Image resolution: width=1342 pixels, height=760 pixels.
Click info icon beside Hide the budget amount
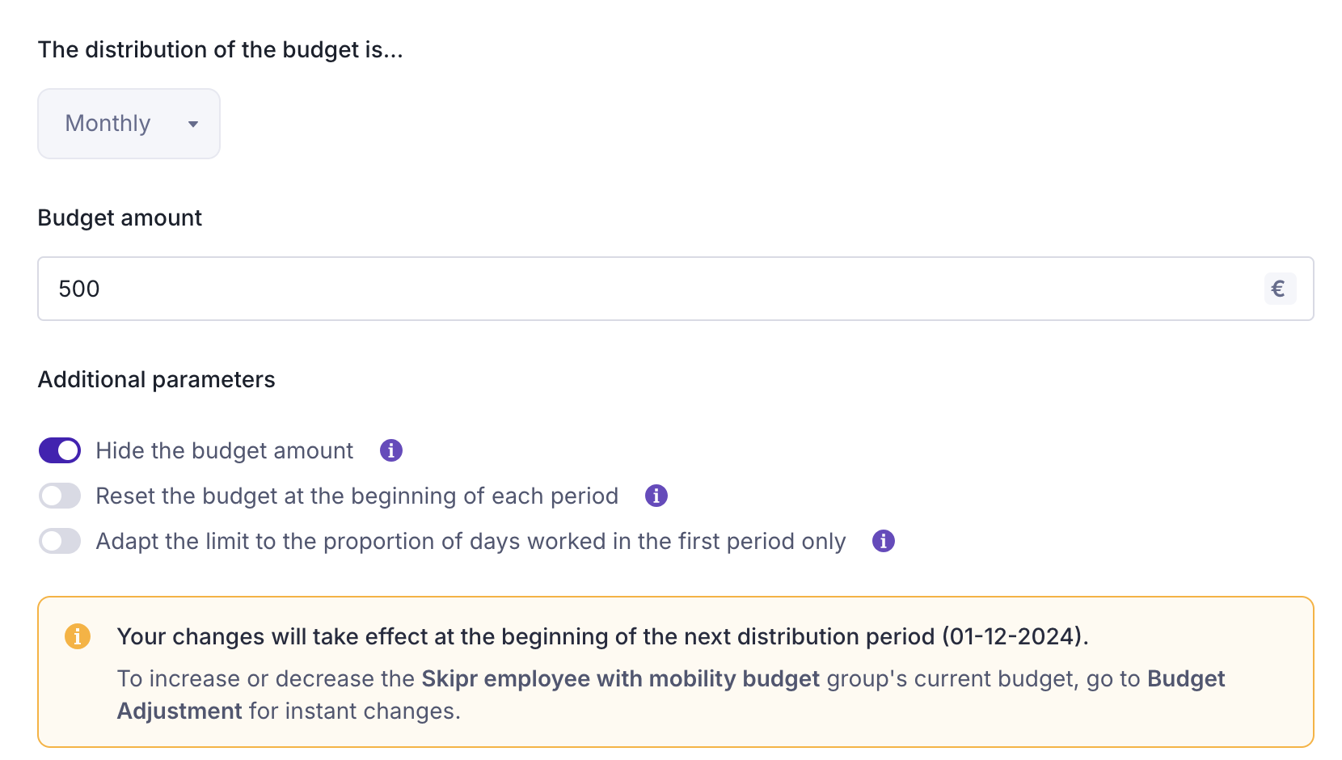pos(391,450)
